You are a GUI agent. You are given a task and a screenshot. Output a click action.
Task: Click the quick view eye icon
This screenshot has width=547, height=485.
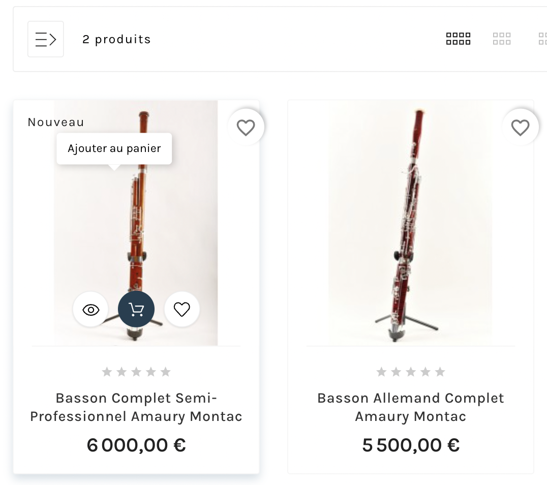click(91, 309)
